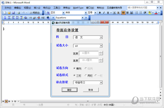Underline the selected text
This screenshot has height=108, width=164.
[108, 13]
